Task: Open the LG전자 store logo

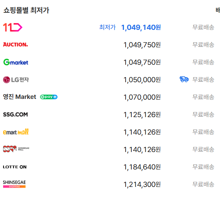Action: [x=16, y=79]
